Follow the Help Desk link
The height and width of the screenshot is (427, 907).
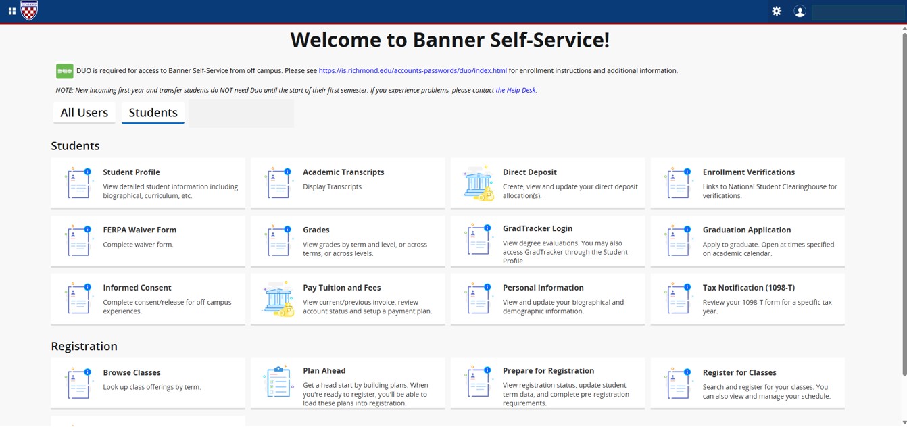tap(516, 90)
